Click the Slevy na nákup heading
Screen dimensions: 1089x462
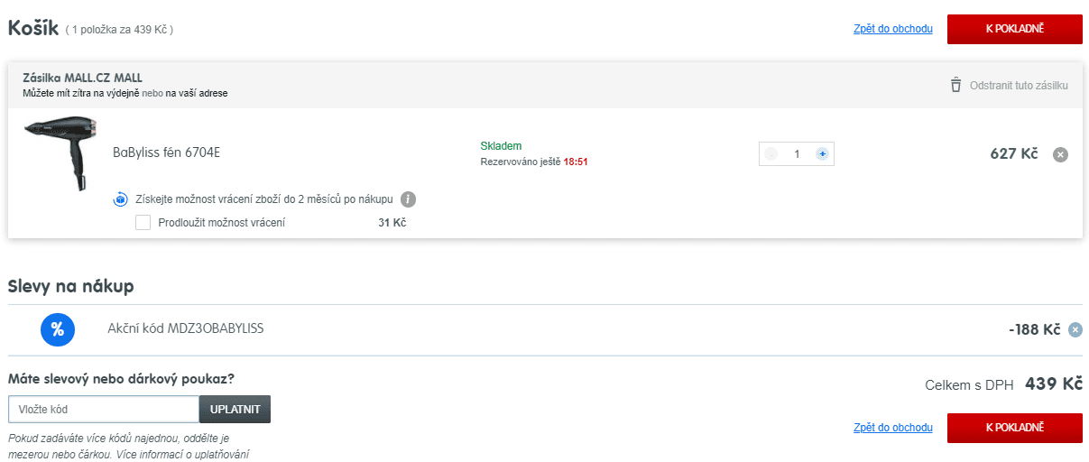[71, 287]
